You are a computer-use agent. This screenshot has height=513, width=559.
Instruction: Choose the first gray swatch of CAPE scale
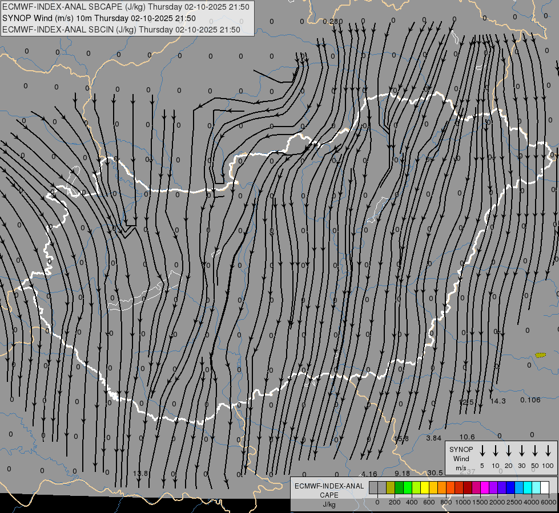point(373,487)
